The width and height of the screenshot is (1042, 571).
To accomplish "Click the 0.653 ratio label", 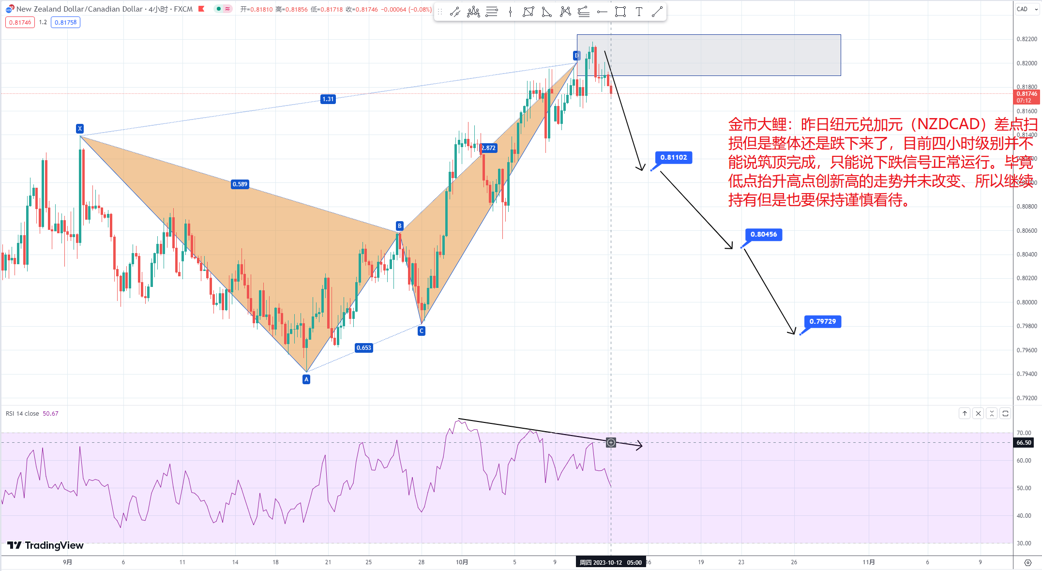I will tap(364, 347).
